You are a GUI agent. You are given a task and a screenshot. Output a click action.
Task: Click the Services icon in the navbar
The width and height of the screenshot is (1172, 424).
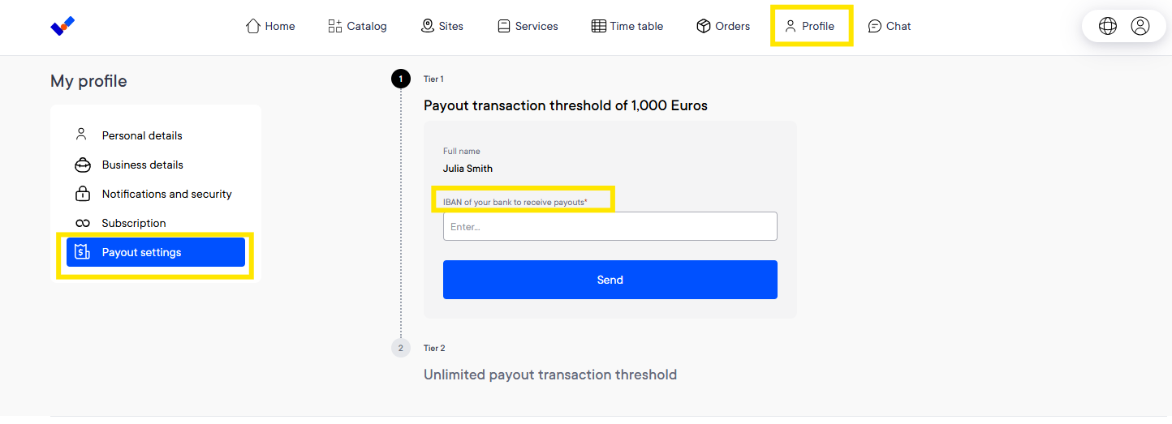[504, 26]
